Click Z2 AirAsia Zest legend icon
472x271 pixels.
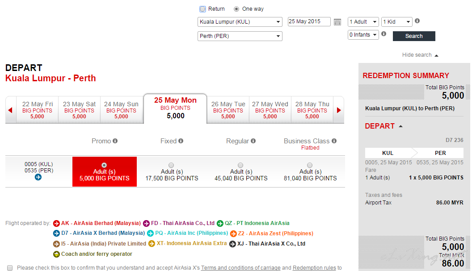[233, 233]
